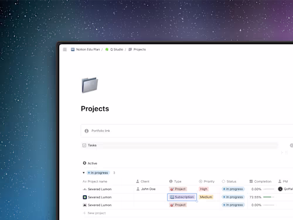Click the first Severed Lumon row icon
Screen dimensions: 293x220
pyautogui.click(x=84, y=189)
